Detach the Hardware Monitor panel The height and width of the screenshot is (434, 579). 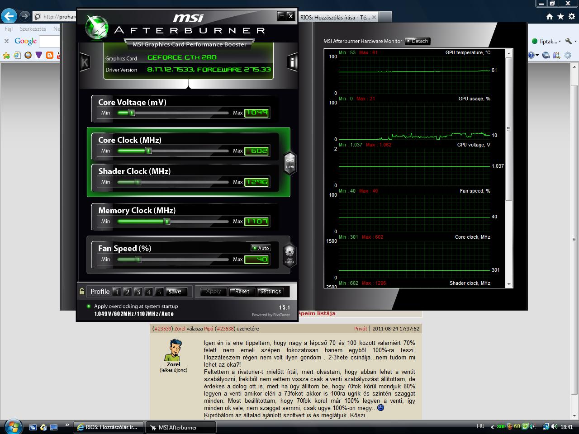click(x=418, y=41)
